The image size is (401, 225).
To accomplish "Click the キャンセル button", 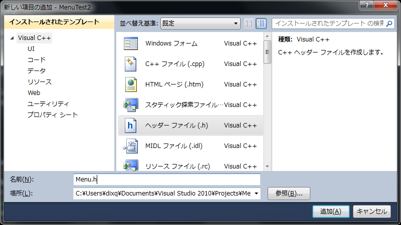I will tap(371, 211).
